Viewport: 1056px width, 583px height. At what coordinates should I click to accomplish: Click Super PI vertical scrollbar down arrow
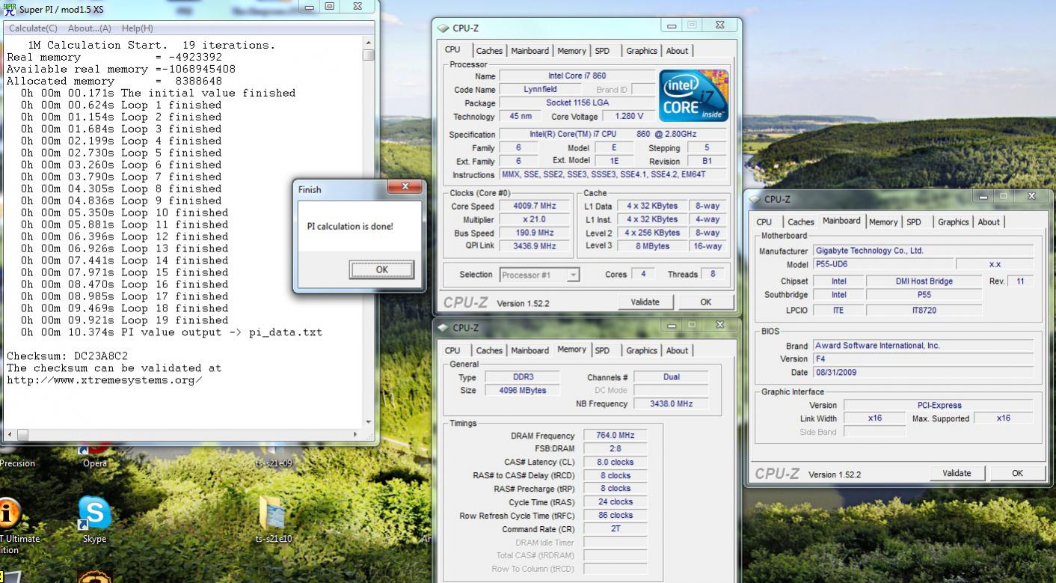coord(368,421)
